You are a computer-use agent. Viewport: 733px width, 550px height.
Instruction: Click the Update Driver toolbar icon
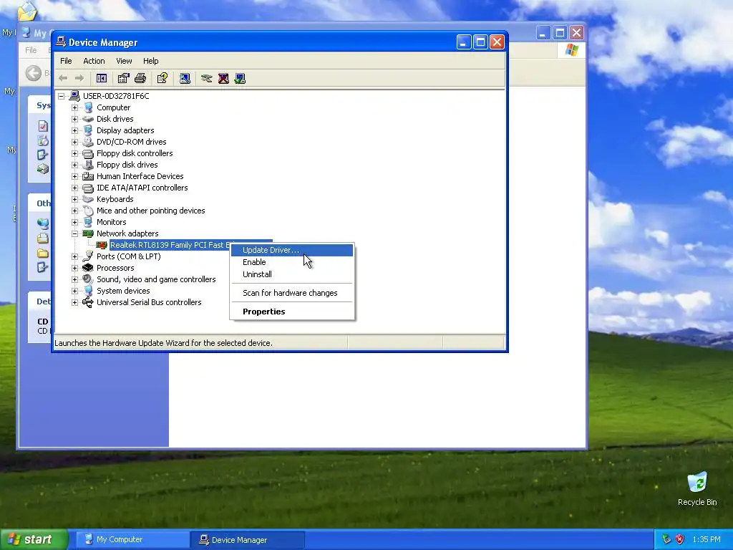[x=206, y=78]
